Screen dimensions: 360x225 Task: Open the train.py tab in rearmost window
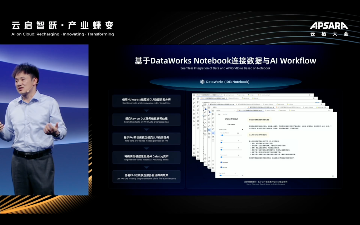(x=251, y=95)
